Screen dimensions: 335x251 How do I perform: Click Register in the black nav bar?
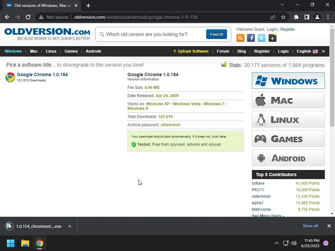[262, 51]
